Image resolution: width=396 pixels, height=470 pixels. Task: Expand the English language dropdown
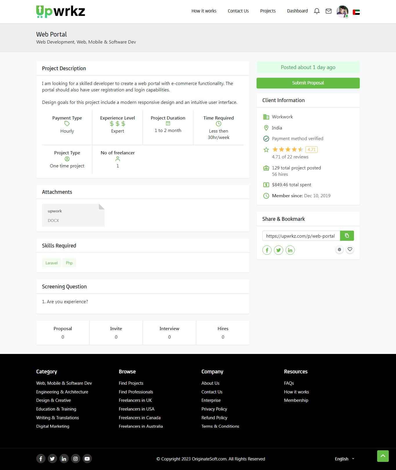pyautogui.click(x=344, y=459)
